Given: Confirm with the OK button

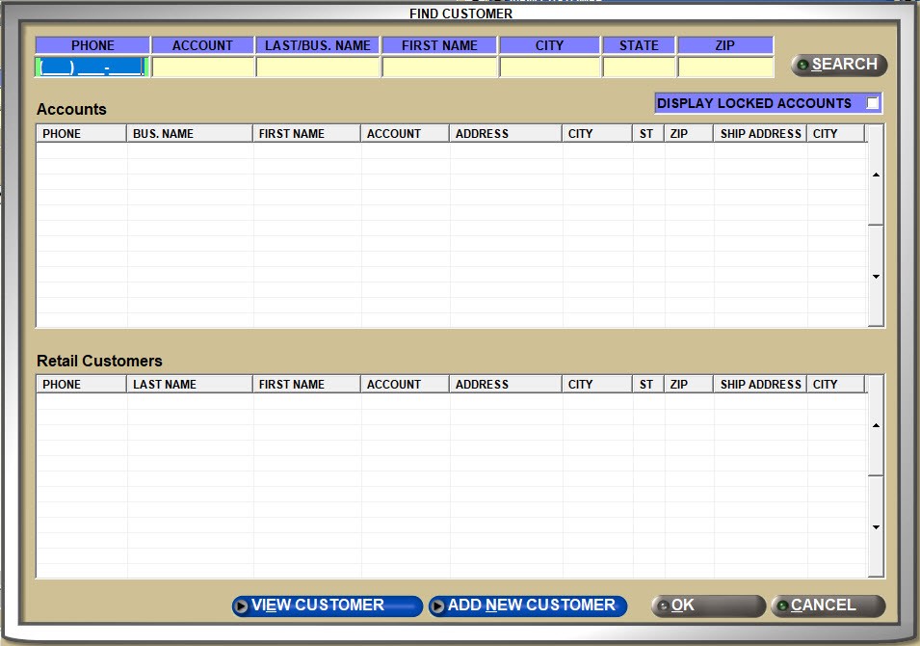Looking at the screenshot, I should [708, 606].
